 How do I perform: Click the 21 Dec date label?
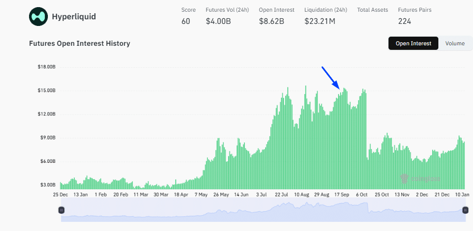tap(442, 195)
